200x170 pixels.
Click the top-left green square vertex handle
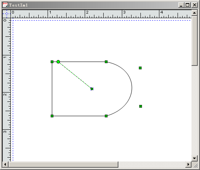pyautogui.click(x=52, y=62)
